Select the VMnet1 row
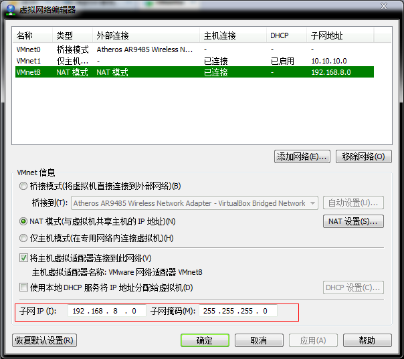The image size is (404, 359). 195,61
